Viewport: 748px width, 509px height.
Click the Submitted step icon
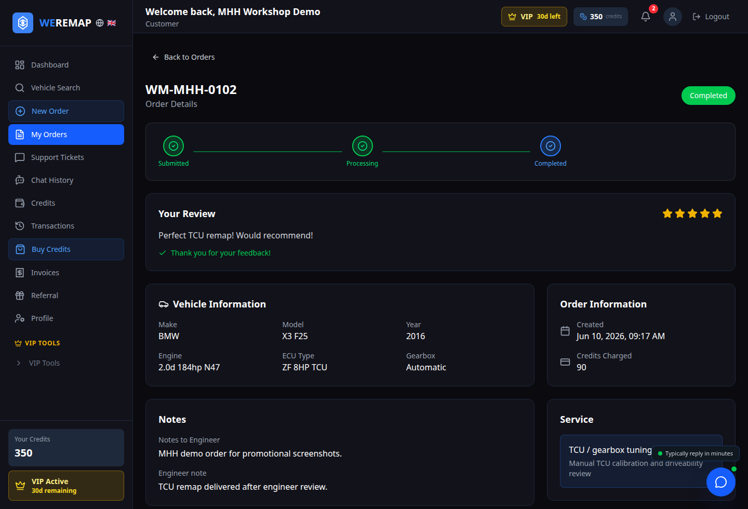173,146
